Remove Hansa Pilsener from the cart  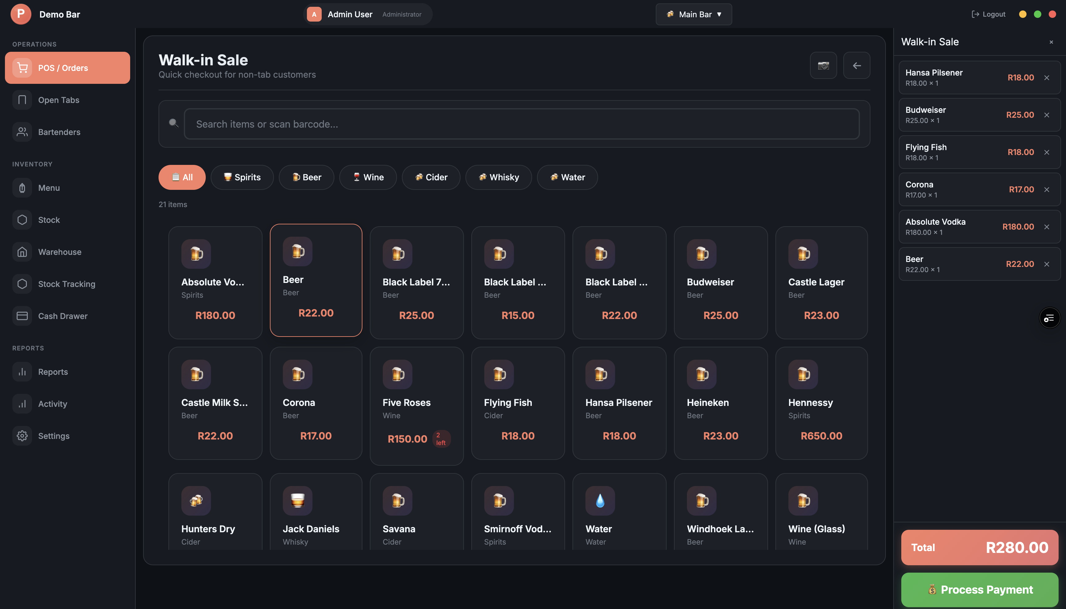[1046, 77]
